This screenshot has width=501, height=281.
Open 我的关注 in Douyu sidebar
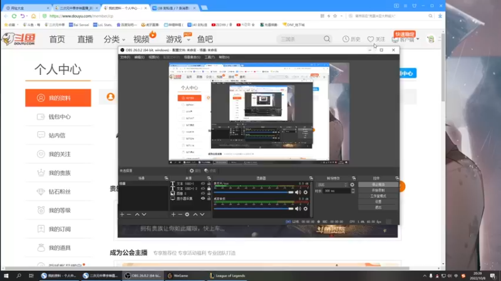58,154
